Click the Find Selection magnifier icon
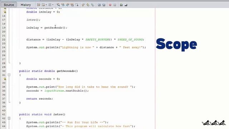This screenshot has width=229, height=129. 58,5
